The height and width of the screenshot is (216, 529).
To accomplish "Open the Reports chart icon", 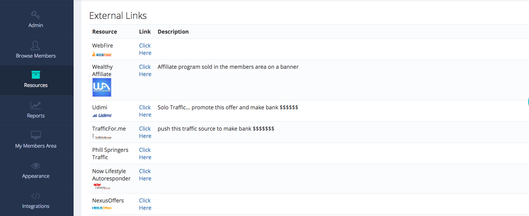I will pyautogui.click(x=36, y=105).
